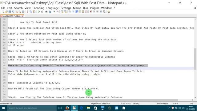Click the horizontal scrollbar thumb
This screenshot has height=111, width=197.
90,100
